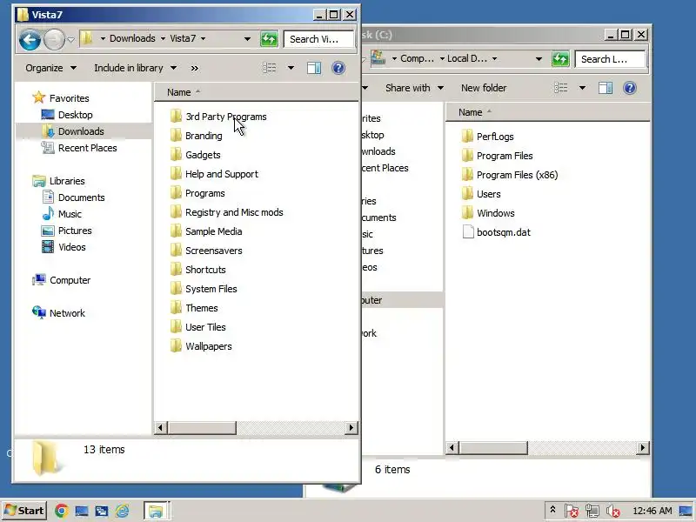This screenshot has height=522, width=696.
Task: Select the Windows folder in Local Disk
Action: pyautogui.click(x=488, y=213)
